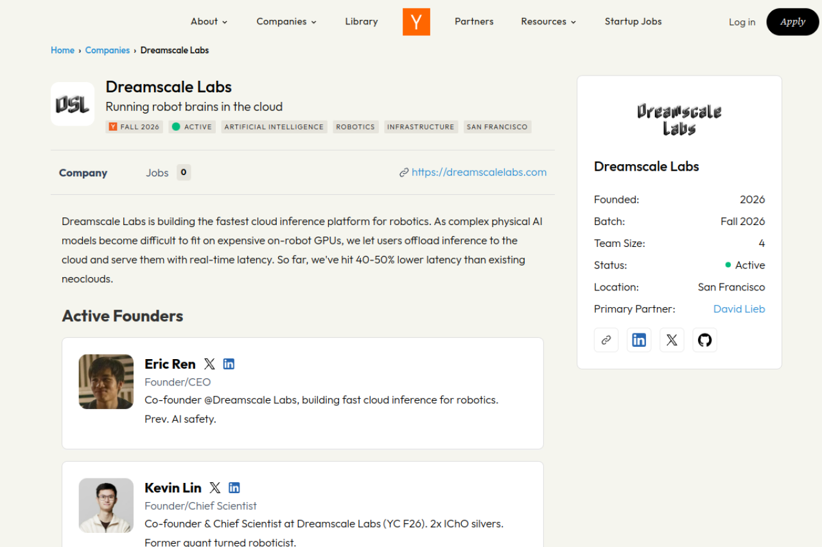Expand the About dropdown menu
The height and width of the screenshot is (547, 822).
click(209, 22)
